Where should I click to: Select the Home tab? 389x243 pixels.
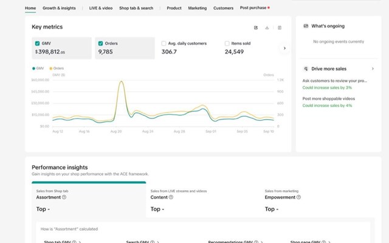pyautogui.click(x=30, y=8)
